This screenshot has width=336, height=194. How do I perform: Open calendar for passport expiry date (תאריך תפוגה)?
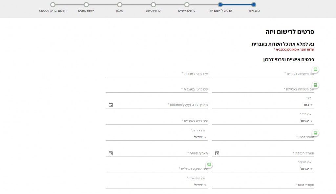(111, 153)
